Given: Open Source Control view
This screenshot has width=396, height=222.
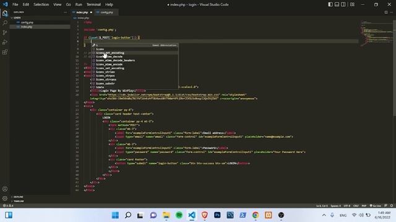Looking at the screenshot, I should [x=5, y=33].
